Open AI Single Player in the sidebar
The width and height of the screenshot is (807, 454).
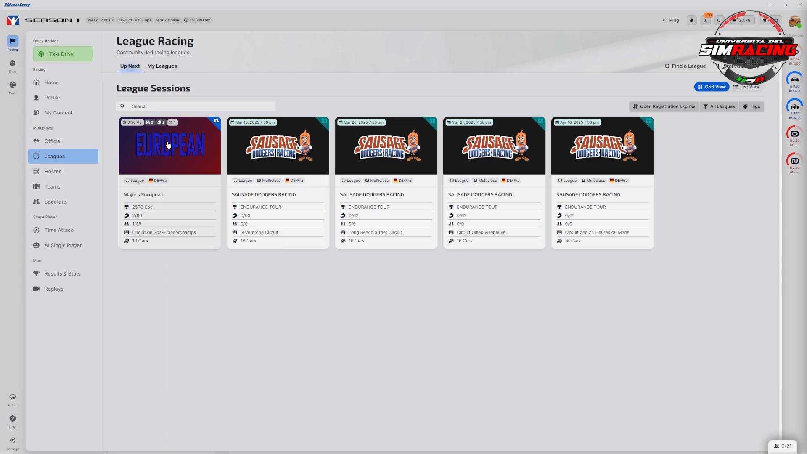click(x=63, y=245)
